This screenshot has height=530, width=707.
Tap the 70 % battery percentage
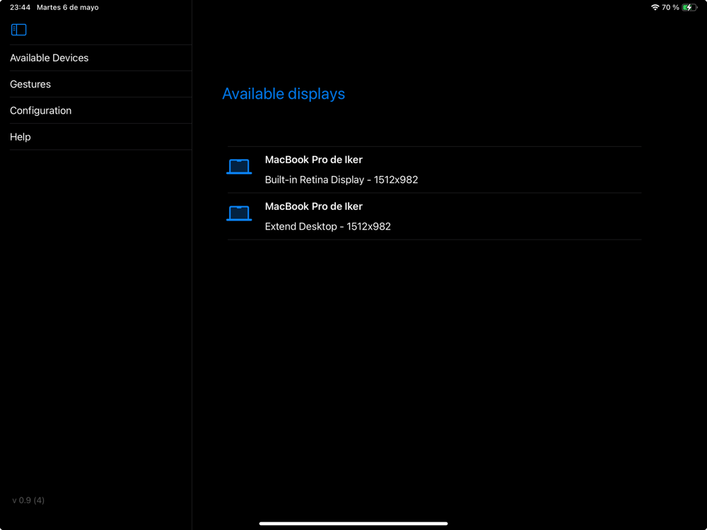tap(670, 7)
